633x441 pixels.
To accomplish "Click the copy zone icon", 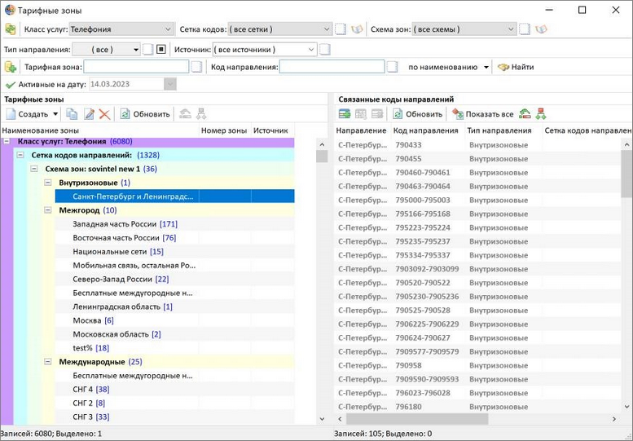I will pyautogui.click(x=72, y=114).
